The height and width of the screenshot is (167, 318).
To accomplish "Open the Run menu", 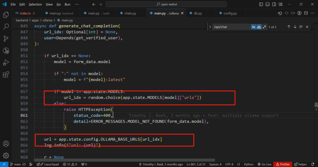I will click(x=68, y=4).
